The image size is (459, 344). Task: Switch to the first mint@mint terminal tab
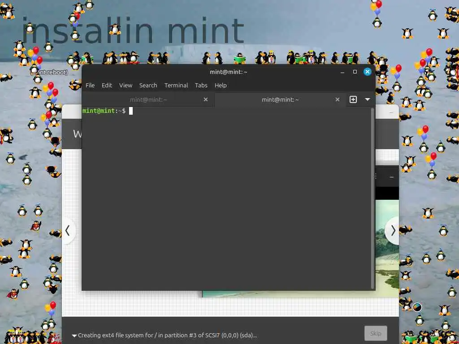pos(148,99)
